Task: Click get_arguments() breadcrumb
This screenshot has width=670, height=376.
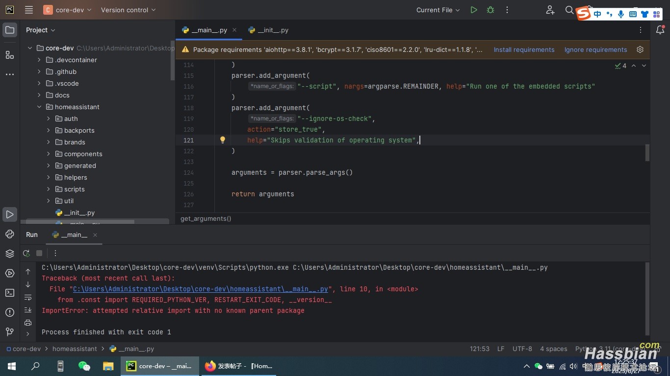Action: click(206, 218)
